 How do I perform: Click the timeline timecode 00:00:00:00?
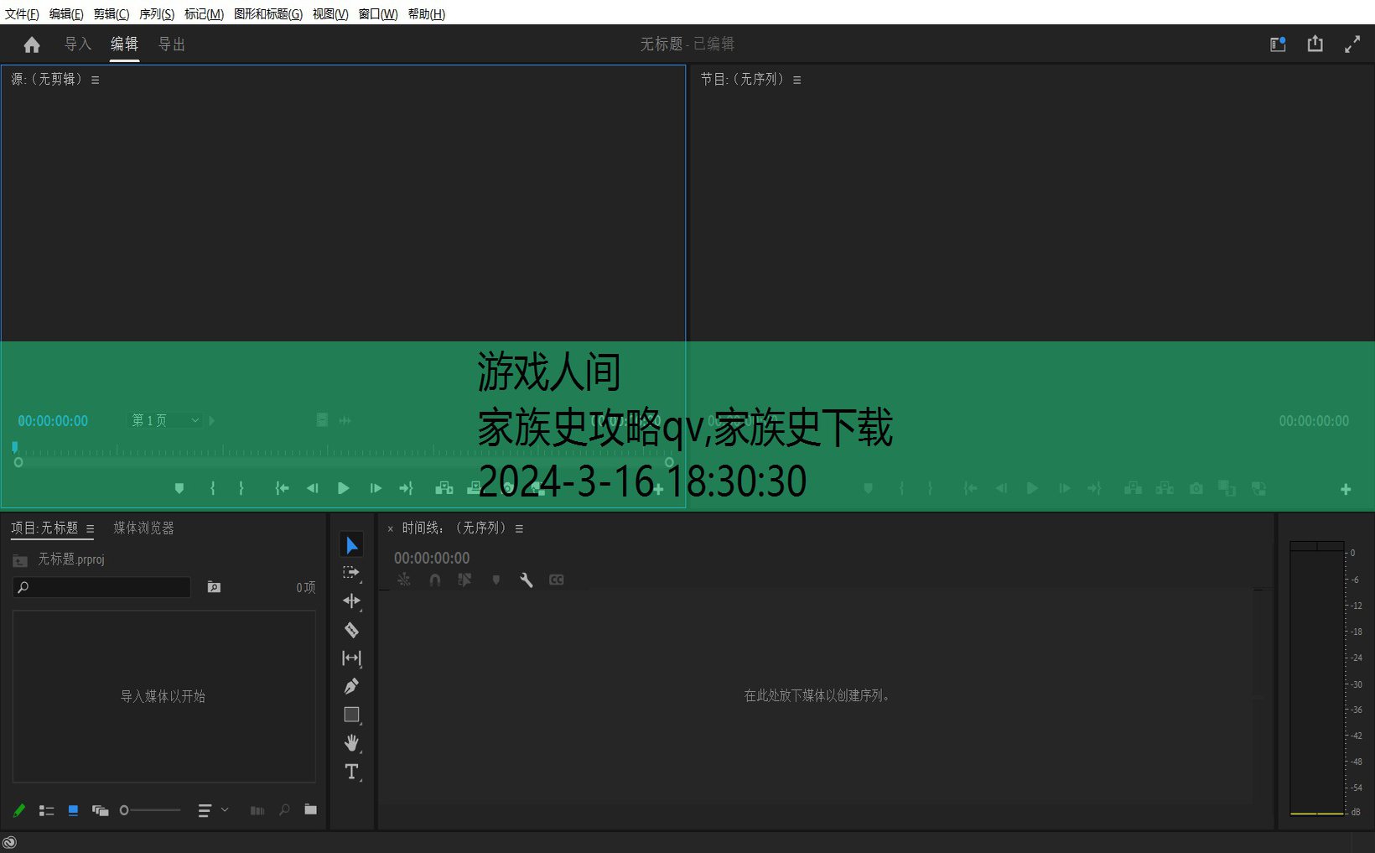pyautogui.click(x=432, y=558)
